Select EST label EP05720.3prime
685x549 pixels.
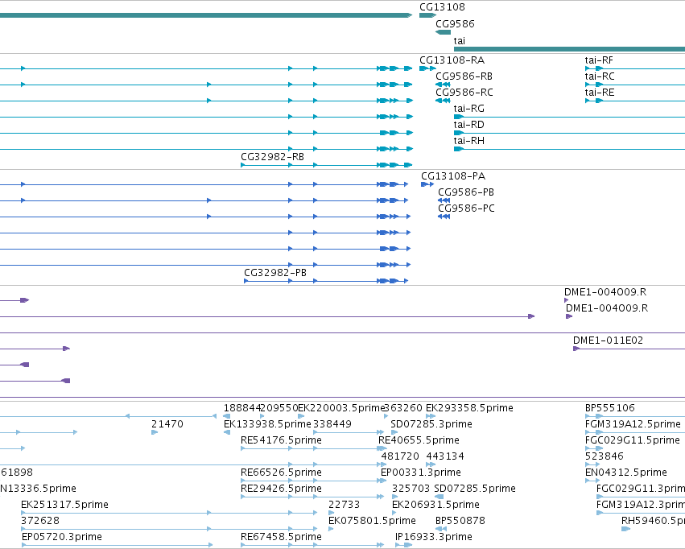pyautogui.click(x=62, y=537)
